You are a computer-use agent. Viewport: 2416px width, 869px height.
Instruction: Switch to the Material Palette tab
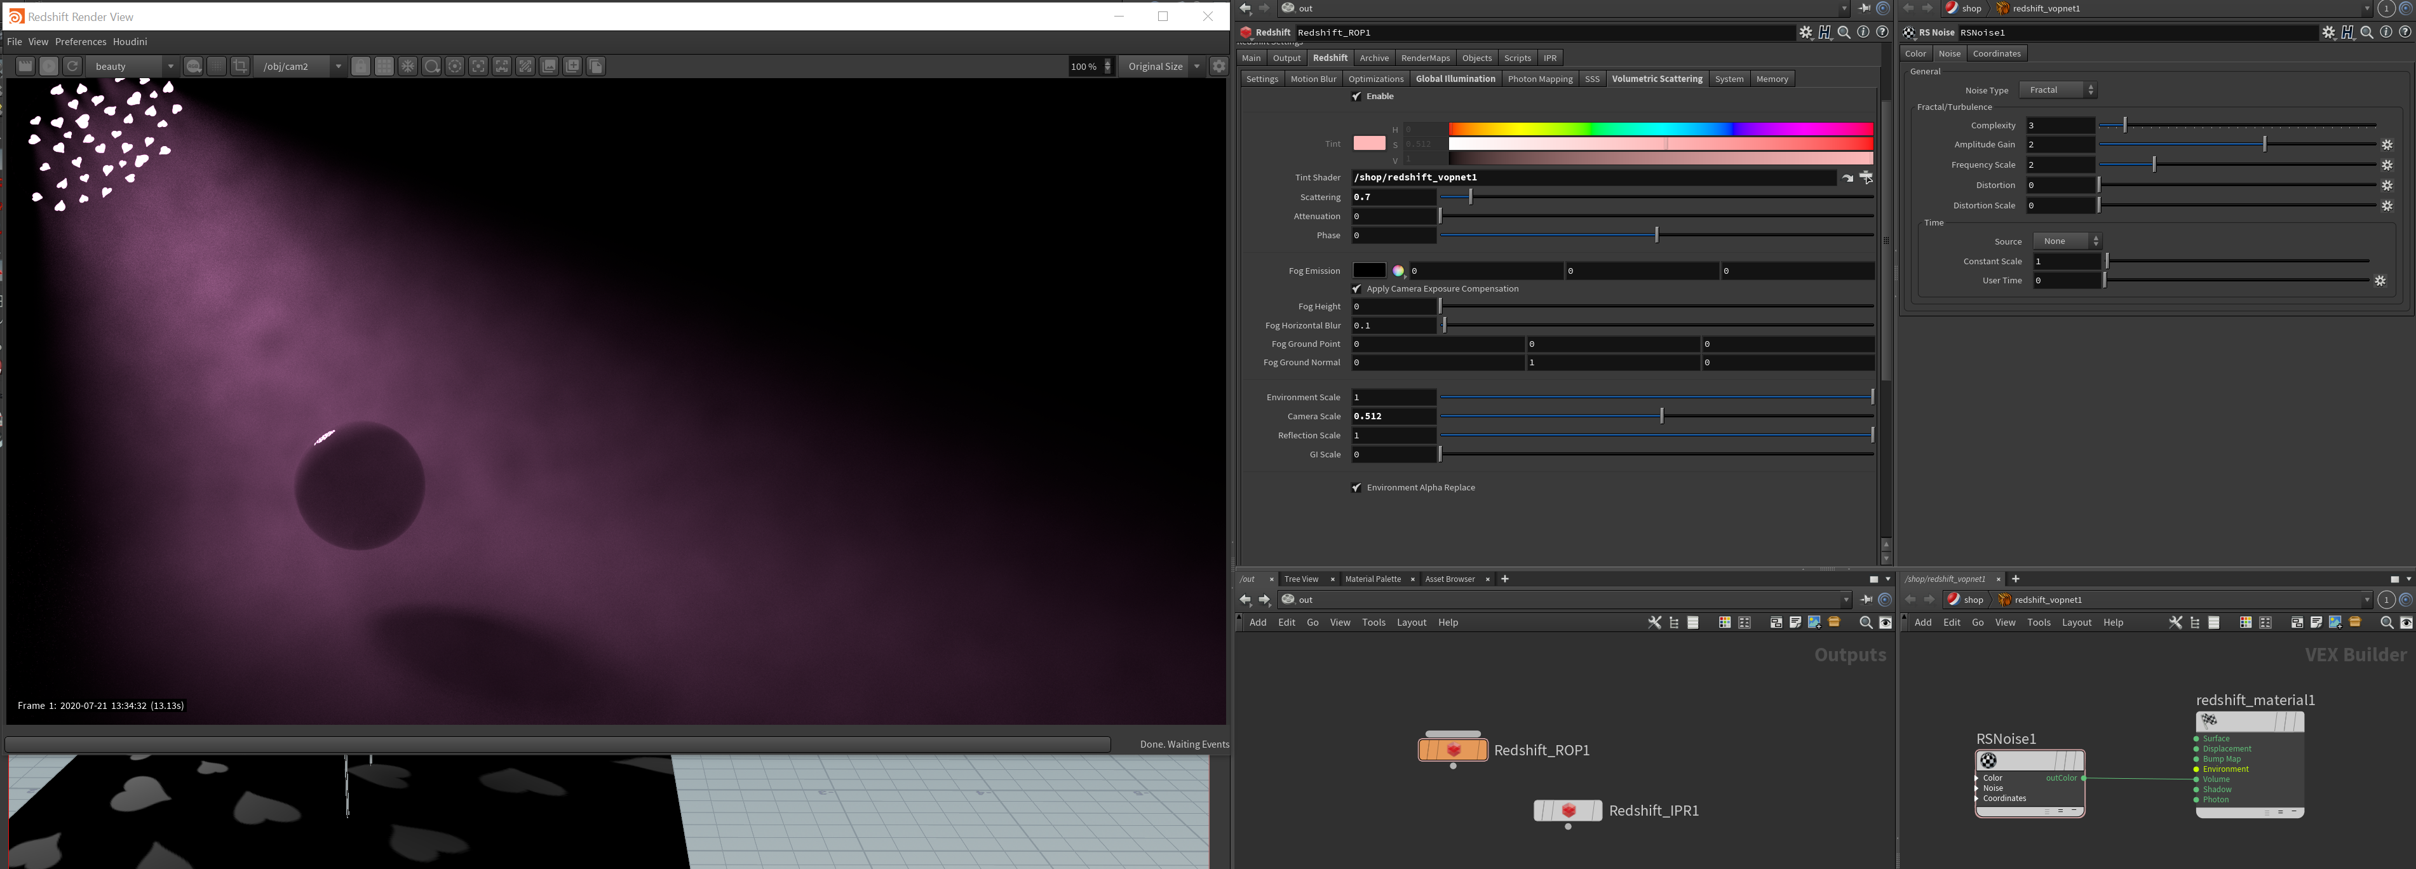click(1373, 579)
